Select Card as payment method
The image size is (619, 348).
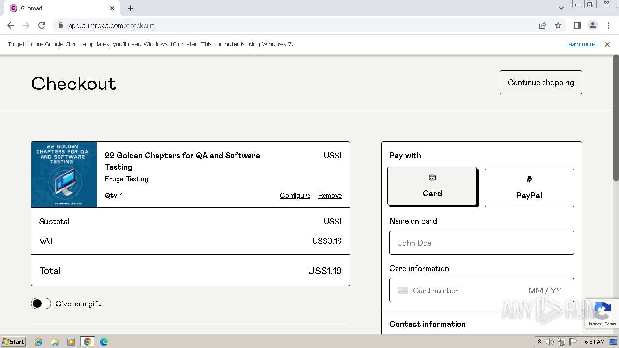point(432,186)
